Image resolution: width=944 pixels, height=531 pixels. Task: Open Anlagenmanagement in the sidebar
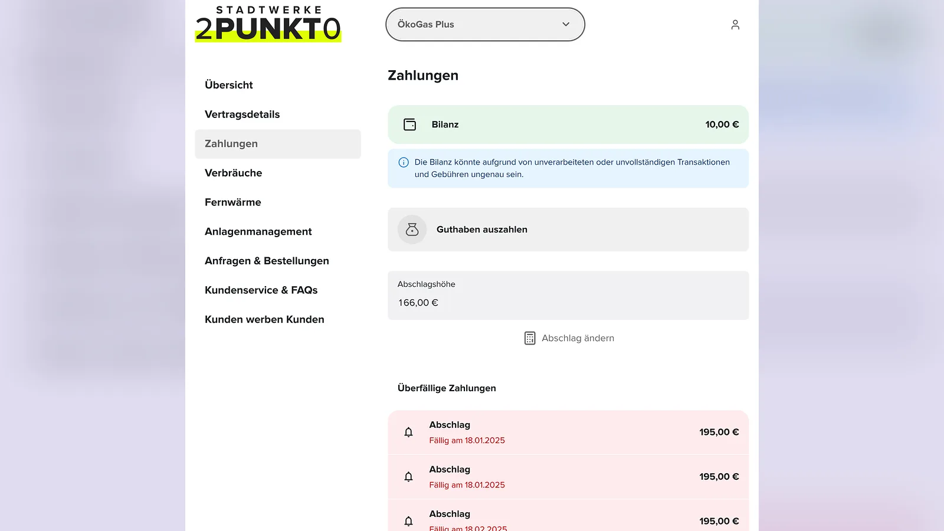click(x=258, y=232)
